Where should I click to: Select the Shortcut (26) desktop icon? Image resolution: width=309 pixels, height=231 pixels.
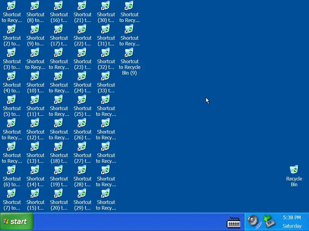pos(83,129)
